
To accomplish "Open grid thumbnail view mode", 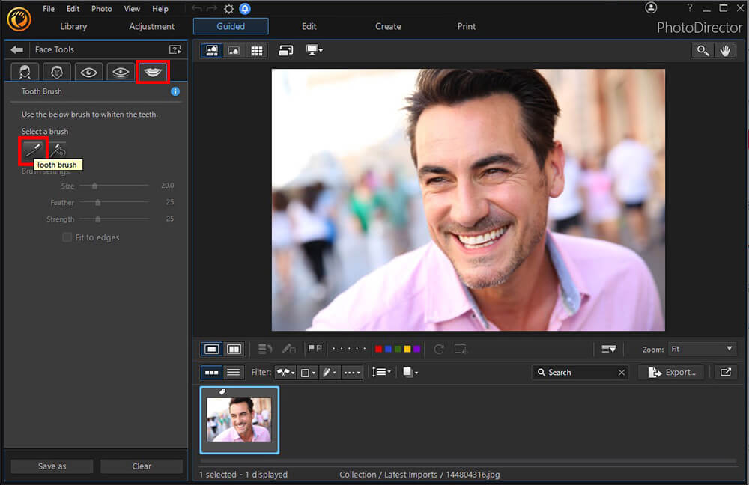I will [257, 50].
